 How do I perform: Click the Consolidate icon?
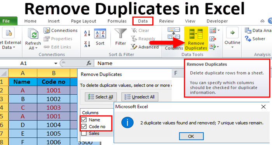[213, 39]
